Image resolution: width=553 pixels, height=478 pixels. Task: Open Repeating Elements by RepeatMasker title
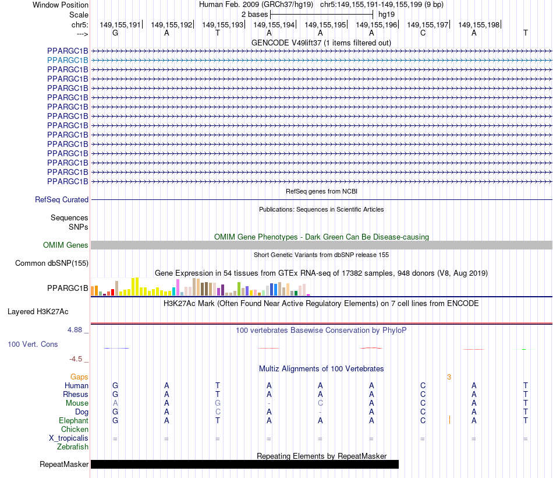[x=321, y=456]
